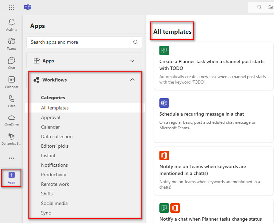Open Calls from the sidebar
Viewport: 274px width, 223px height.
point(12,101)
